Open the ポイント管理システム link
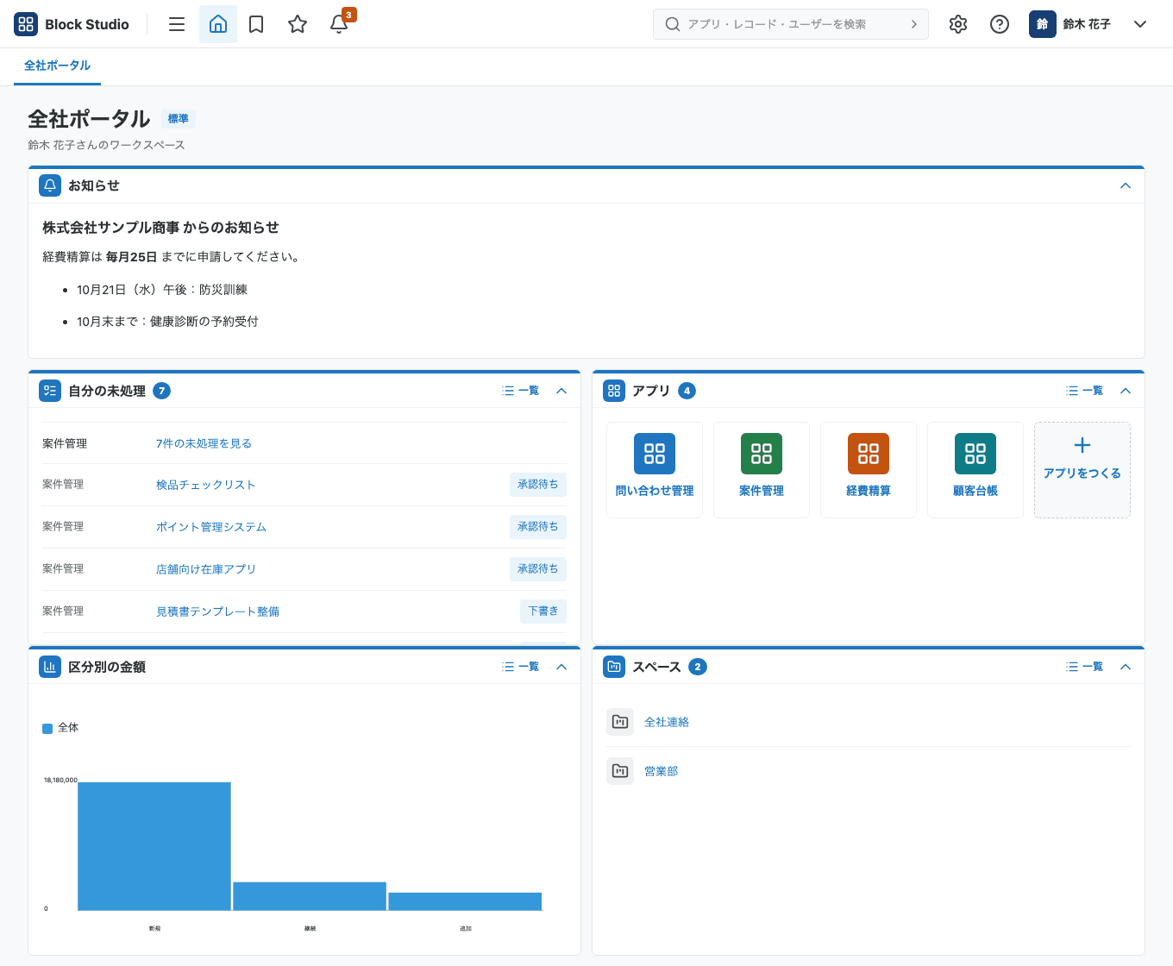This screenshot has height=966, width=1173. click(x=211, y=527)
